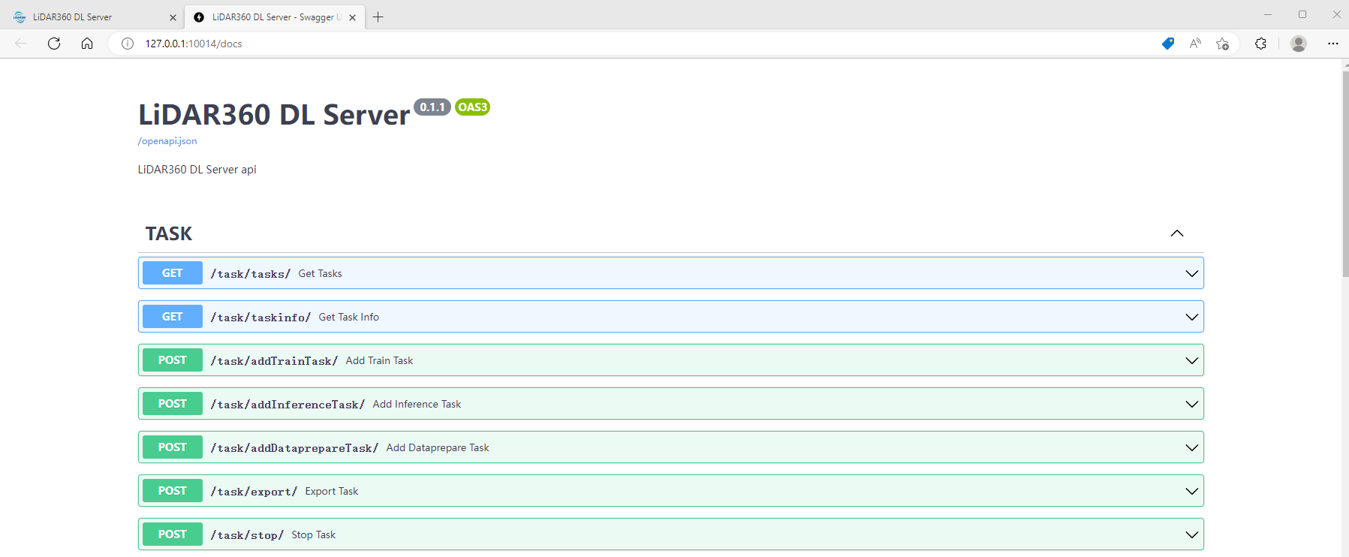This screenshot has height=557, width=1349.
Task: Click the browser back arrow
Action: point(21,44)
